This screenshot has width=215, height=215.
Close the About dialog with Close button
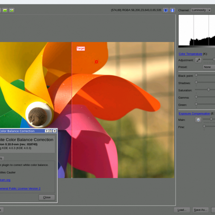coord(47,197)
